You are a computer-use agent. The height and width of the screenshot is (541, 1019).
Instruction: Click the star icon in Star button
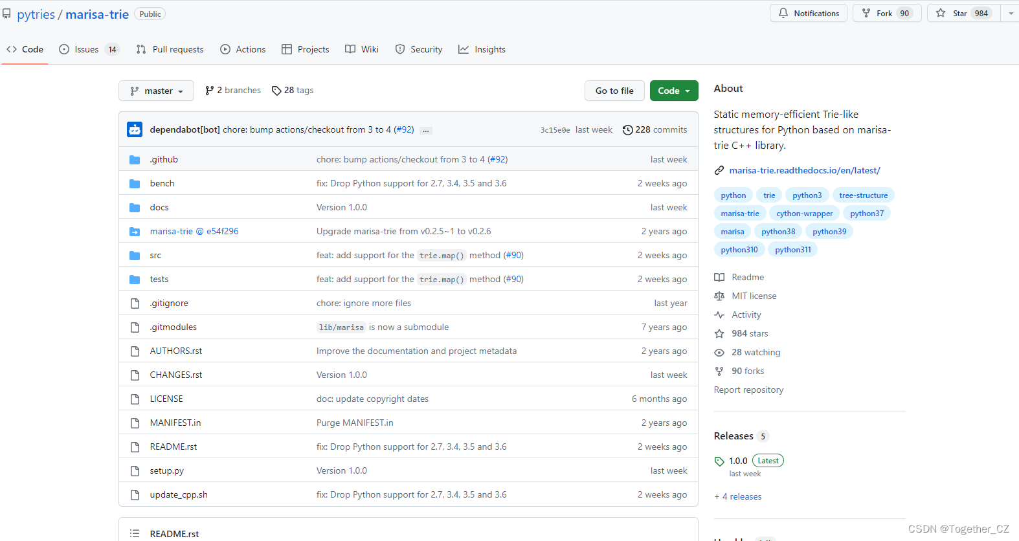(x=941, y=13)
